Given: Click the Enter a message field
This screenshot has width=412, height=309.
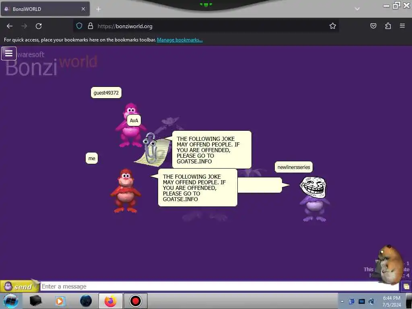Looking at the screenshot, I should pos(219,286).
